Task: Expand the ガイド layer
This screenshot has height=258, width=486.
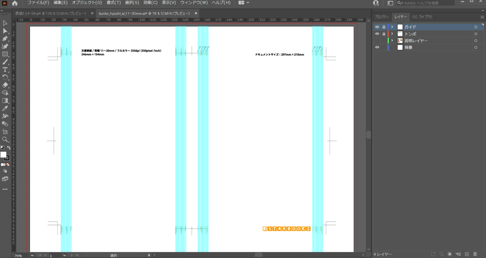Action: pyautogui.click(x=392, y=27)
